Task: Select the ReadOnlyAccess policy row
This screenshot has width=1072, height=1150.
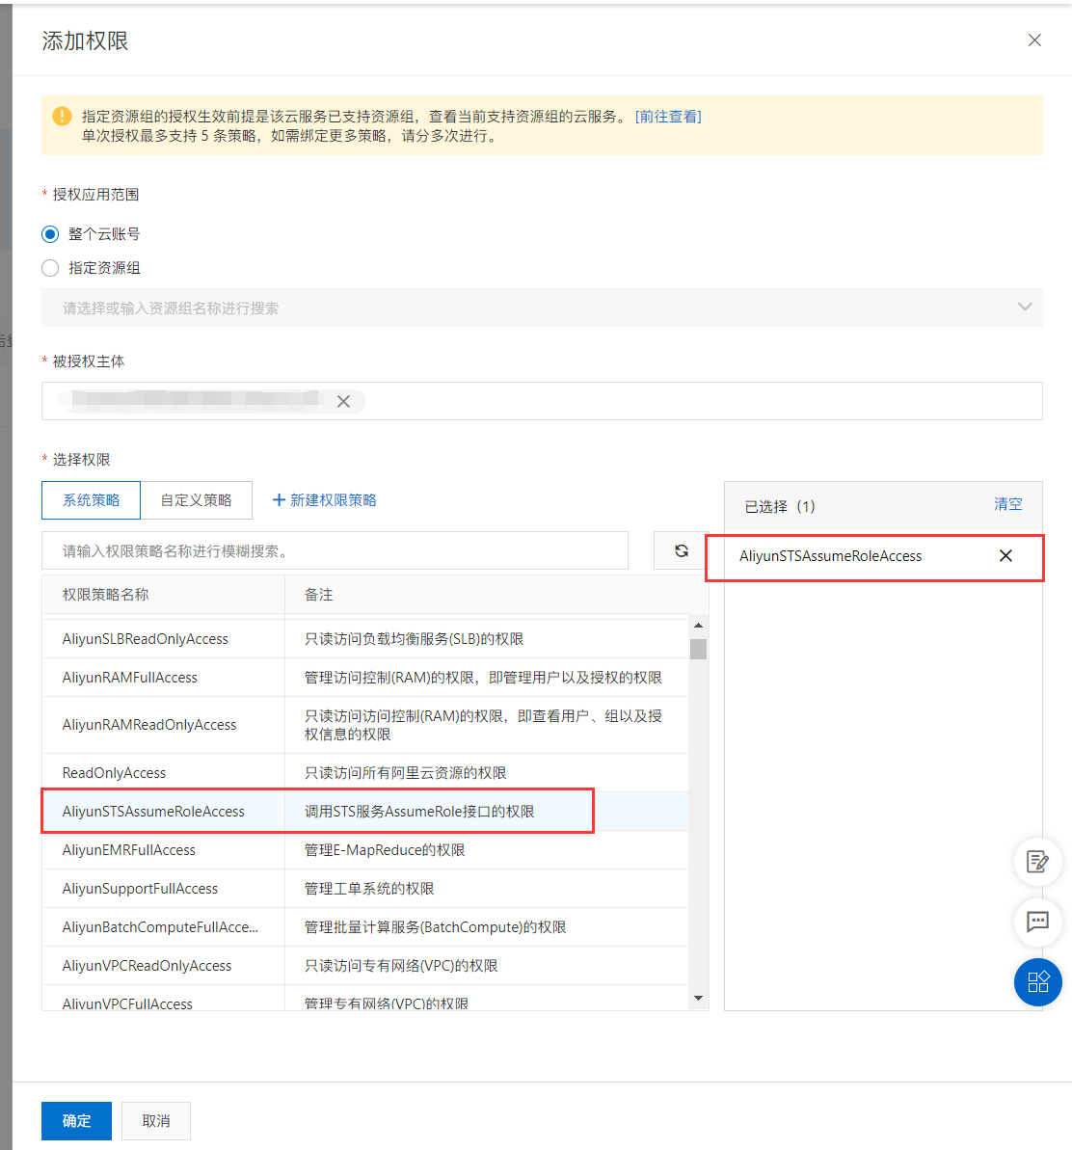Action: [365, 773]
